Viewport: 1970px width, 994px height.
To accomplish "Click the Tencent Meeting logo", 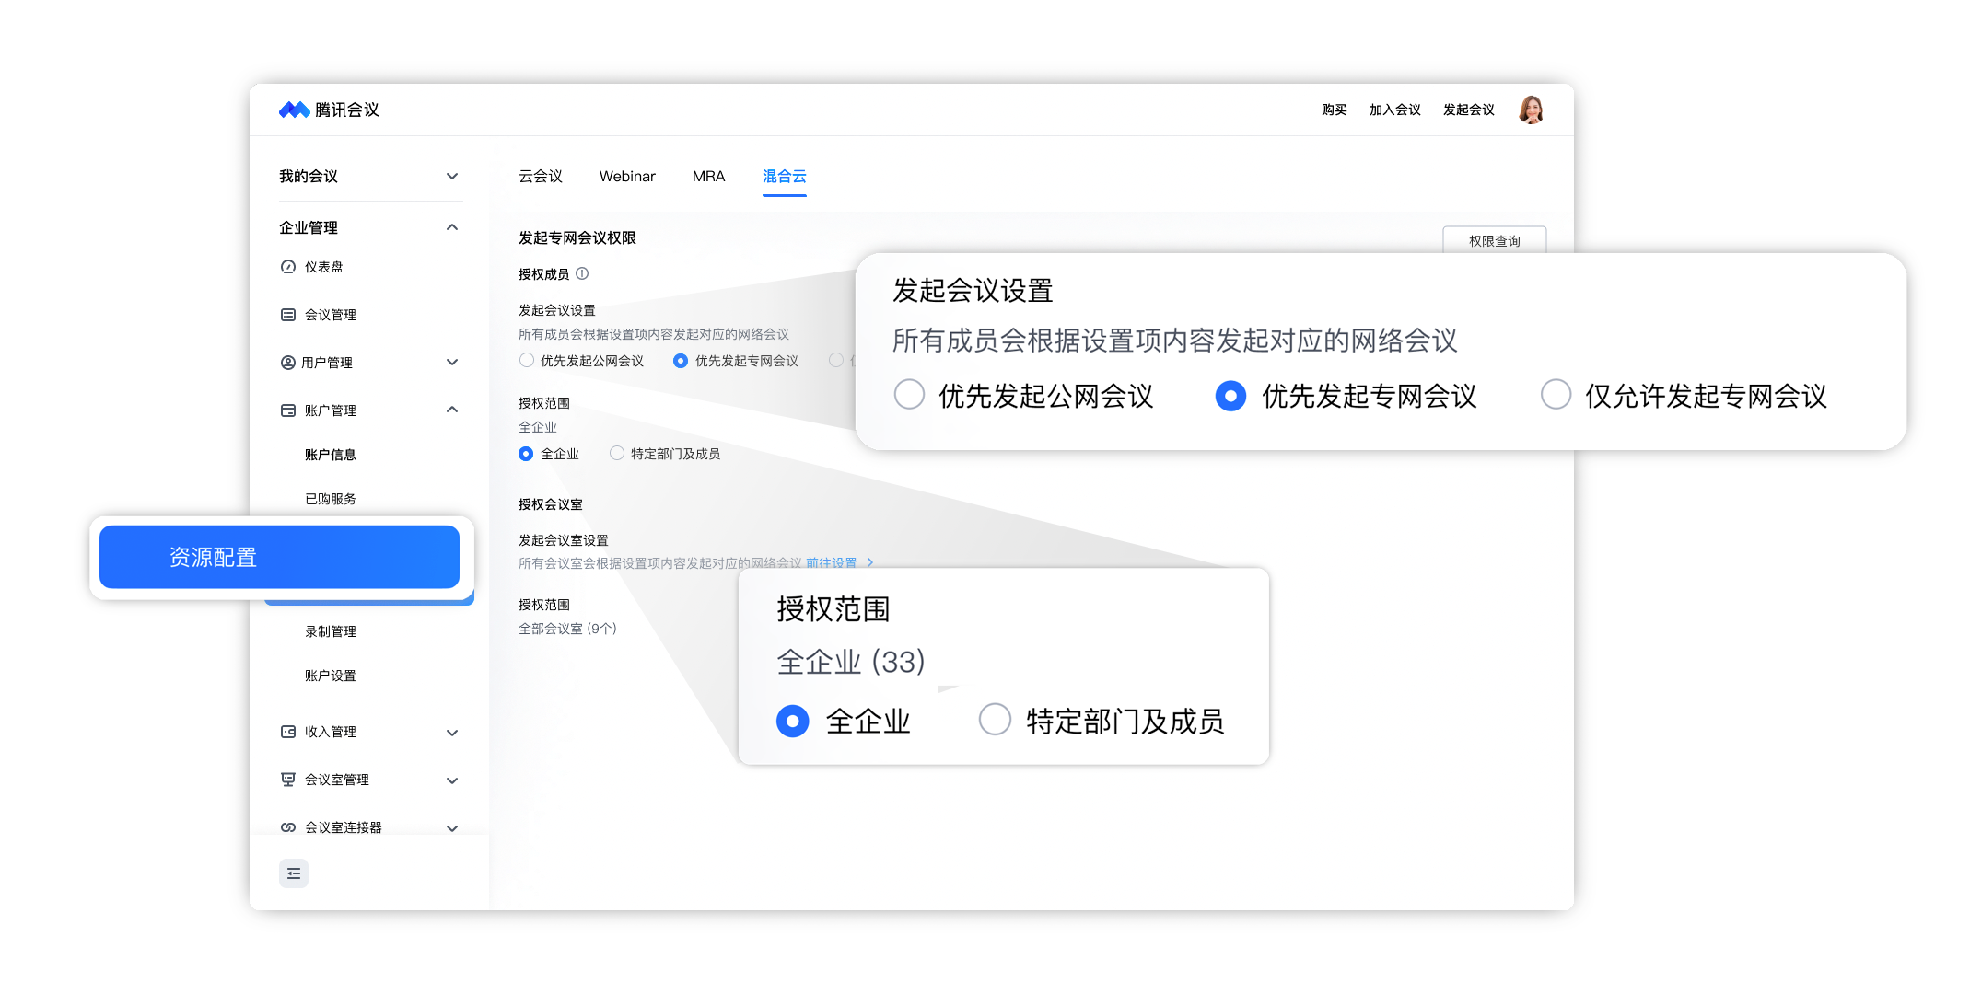I will [x=329, y=110].
